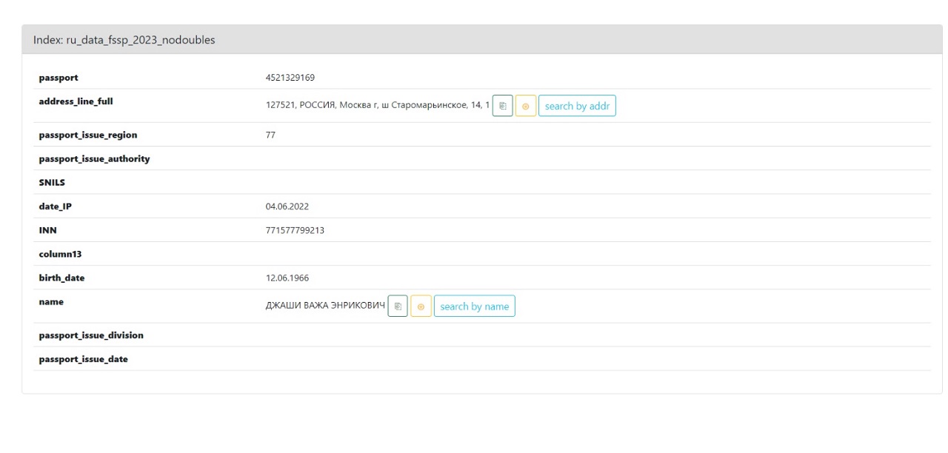Click the passport_issue_division row label

coord(91,335)
